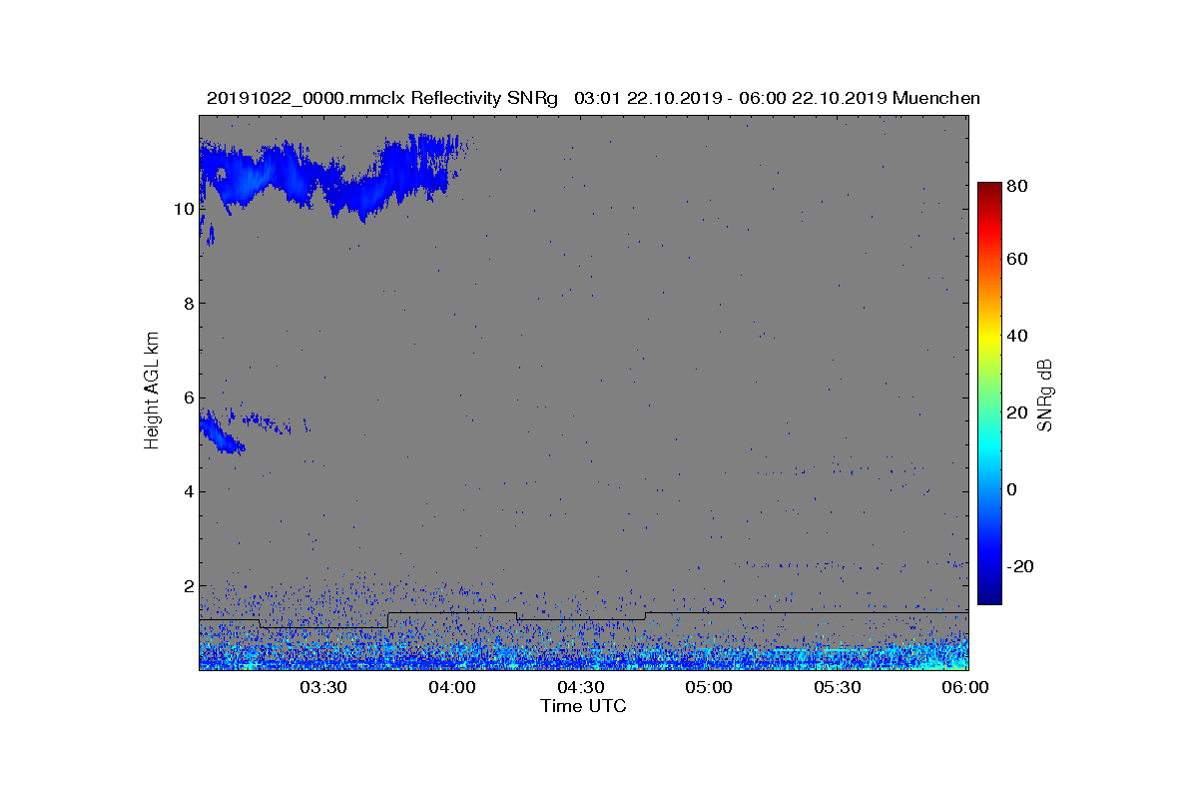Click the colorbar value 80
This screenshot has width=1198, height=799.
[1018, 185]
